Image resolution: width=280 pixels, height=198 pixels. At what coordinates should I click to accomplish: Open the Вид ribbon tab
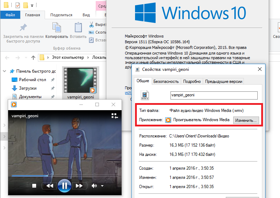86,15
